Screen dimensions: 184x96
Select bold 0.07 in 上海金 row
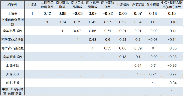[x=138, y=13]
